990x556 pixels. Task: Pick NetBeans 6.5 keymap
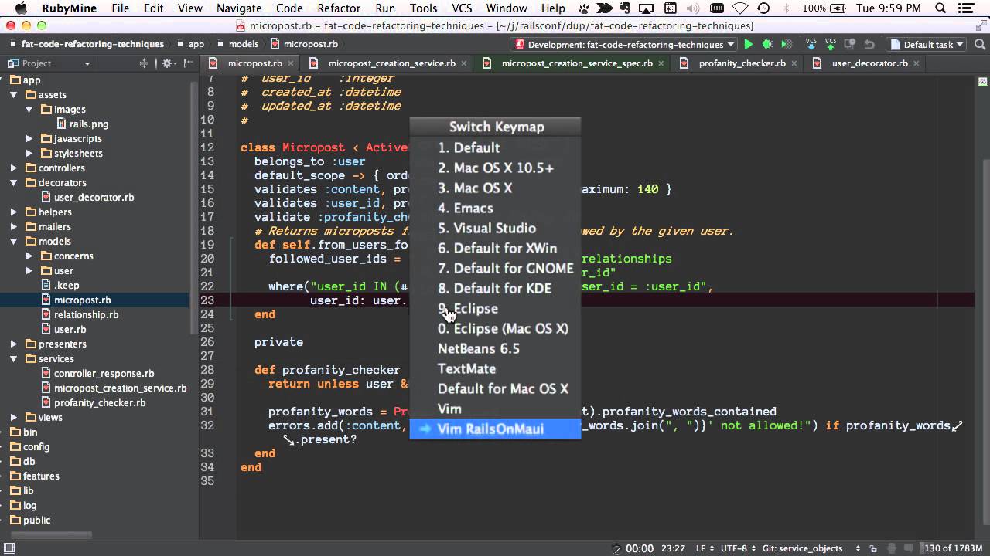click(495, 348)
